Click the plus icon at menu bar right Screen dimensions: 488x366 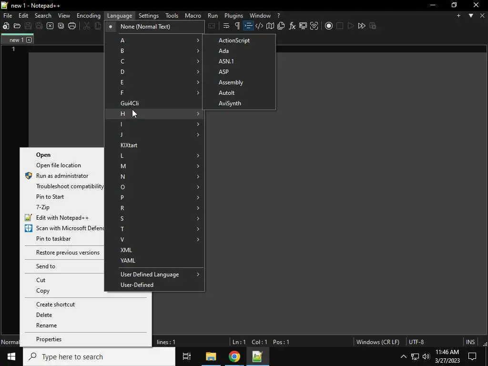[458, 16]
